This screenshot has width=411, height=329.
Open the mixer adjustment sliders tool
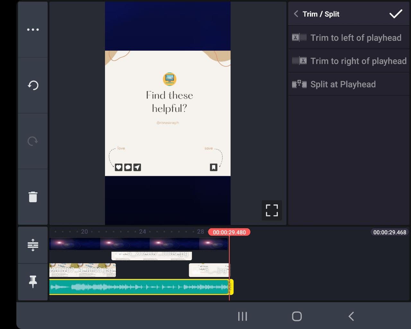click(x=32, y=245)
